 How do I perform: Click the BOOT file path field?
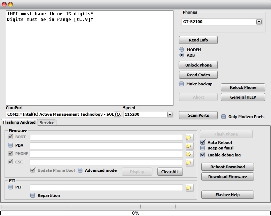(106, 137)
